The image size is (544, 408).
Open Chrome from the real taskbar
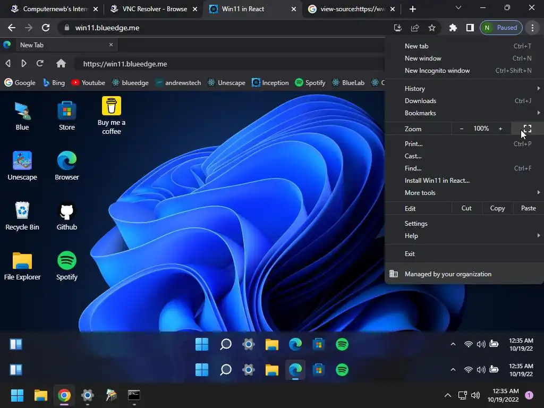64,395
